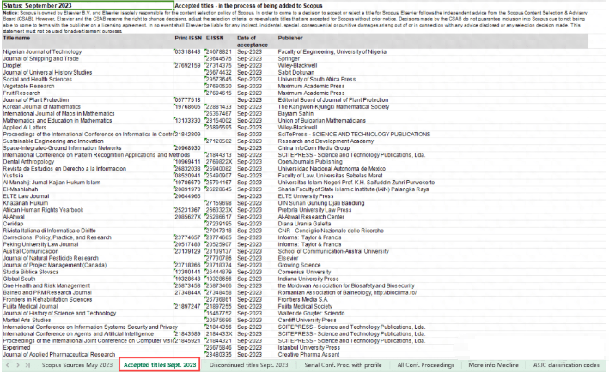Select Print-ISSN 03318443 cell
Screen dimensions: 609x372
(187, 52)
